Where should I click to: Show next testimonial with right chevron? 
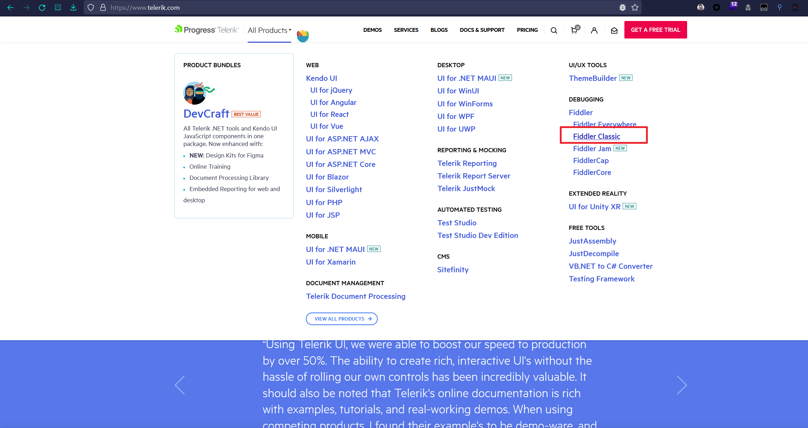(x=682, y=385)
